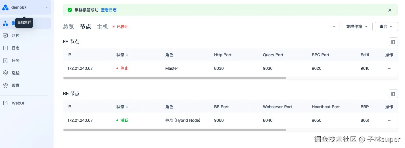Open the 查看日志 link in notification

[x=109, y=10]
